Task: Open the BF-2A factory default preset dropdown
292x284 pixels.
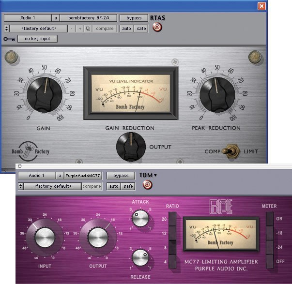Action: (x=38, y=29)
